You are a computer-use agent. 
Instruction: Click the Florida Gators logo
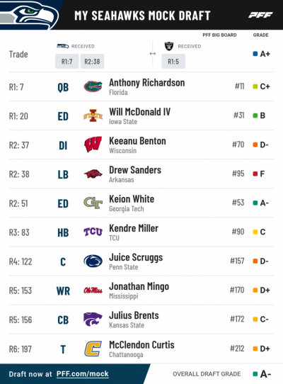pyautogui.click(x=93, y=86)
